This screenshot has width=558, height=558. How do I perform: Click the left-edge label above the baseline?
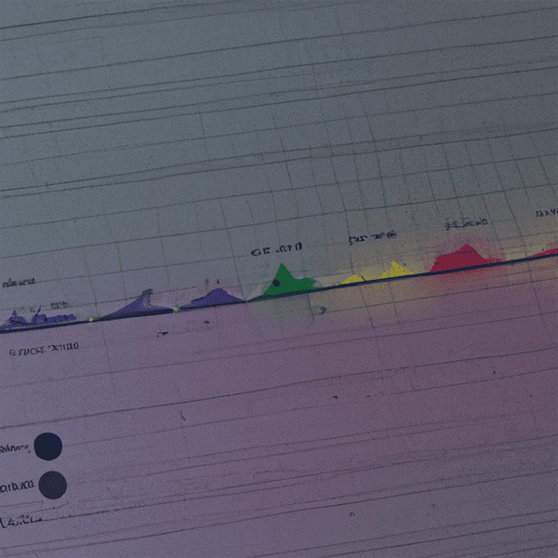click(19, 283)
